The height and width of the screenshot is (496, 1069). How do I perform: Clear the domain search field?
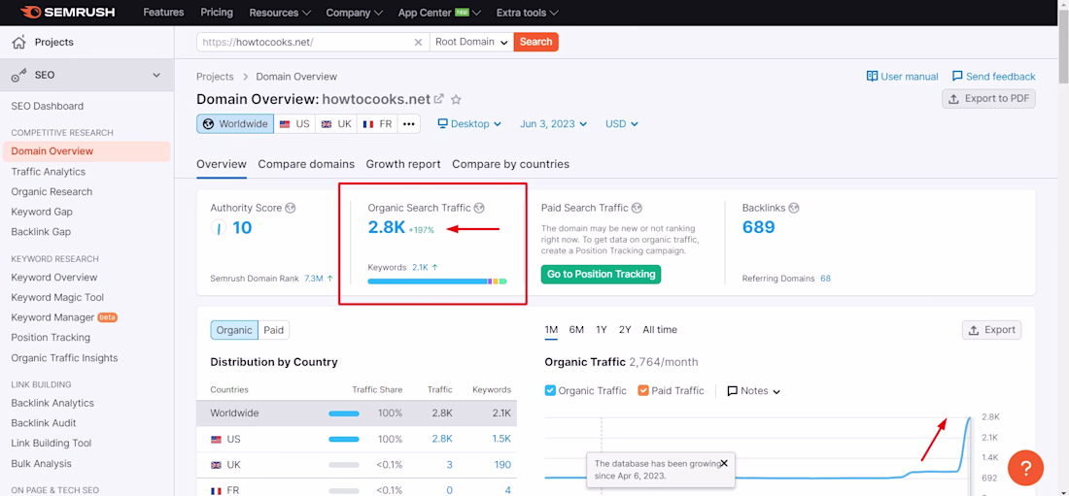coord(418,42)
